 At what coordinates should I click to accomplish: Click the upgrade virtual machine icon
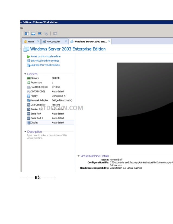click(28, 65)
